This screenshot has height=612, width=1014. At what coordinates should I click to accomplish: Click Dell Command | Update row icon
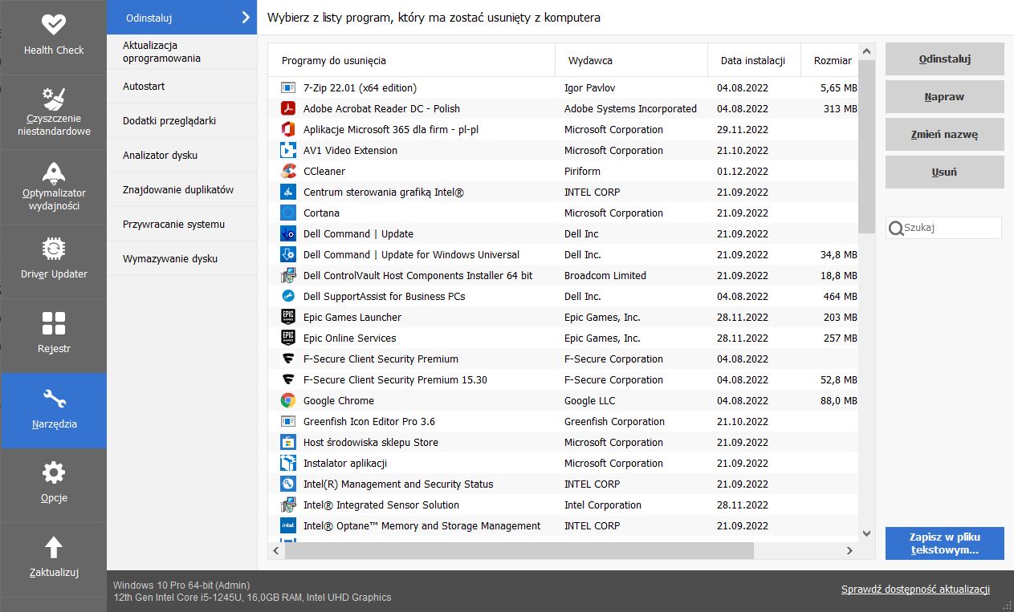(x=288, y=233)
